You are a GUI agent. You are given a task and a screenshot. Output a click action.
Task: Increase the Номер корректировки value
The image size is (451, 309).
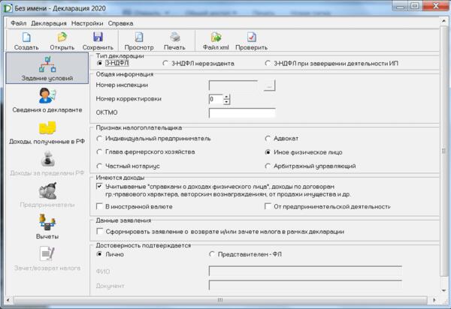pos(227,97)
